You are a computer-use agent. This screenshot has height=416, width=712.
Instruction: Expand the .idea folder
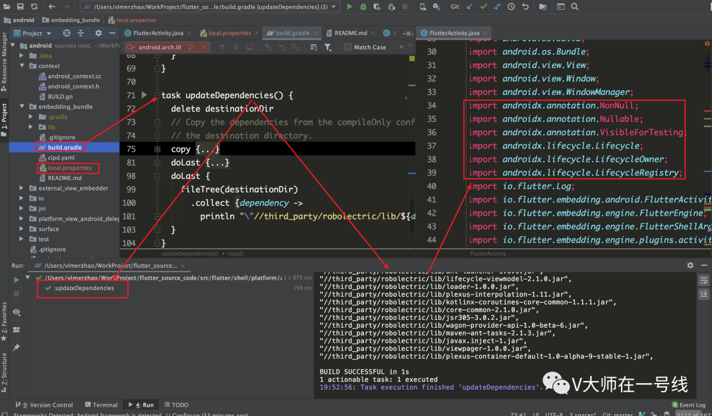21,55
